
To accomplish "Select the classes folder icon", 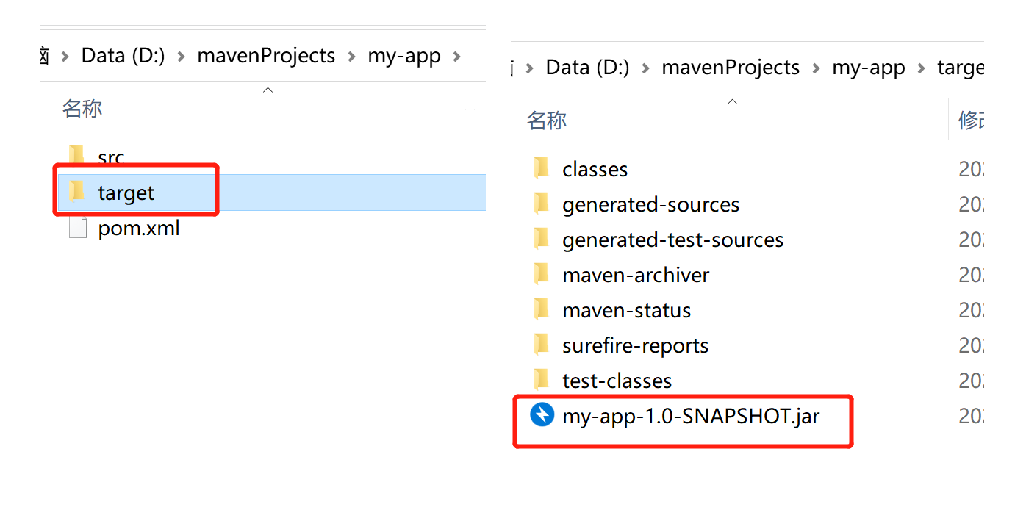I will click(x=541, y=168).
